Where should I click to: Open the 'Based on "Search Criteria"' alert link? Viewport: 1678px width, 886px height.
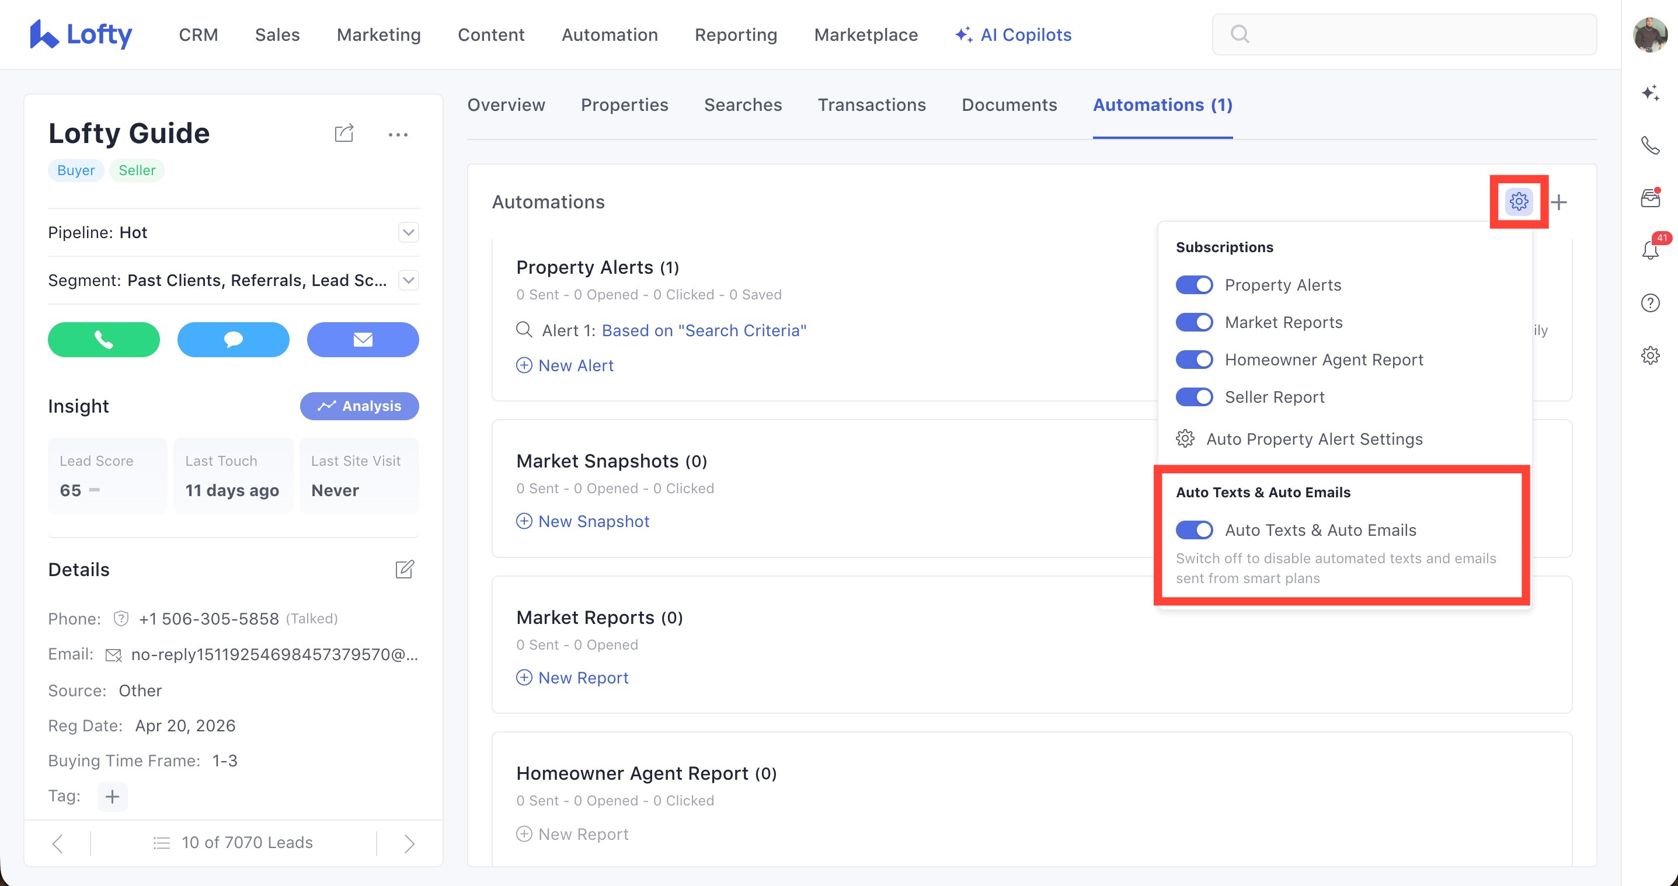(x=704, y=330)
